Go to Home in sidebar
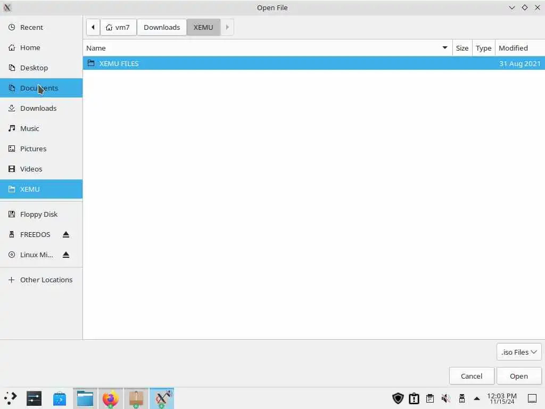 coord(41,47)
